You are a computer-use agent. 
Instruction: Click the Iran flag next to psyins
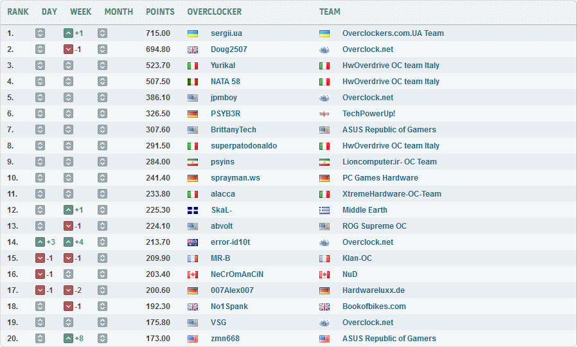point(192,162)
